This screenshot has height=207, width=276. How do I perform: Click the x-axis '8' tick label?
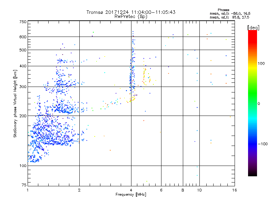[183, 190]
